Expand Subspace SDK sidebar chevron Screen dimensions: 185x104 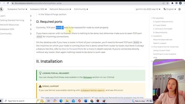(31, 29)
